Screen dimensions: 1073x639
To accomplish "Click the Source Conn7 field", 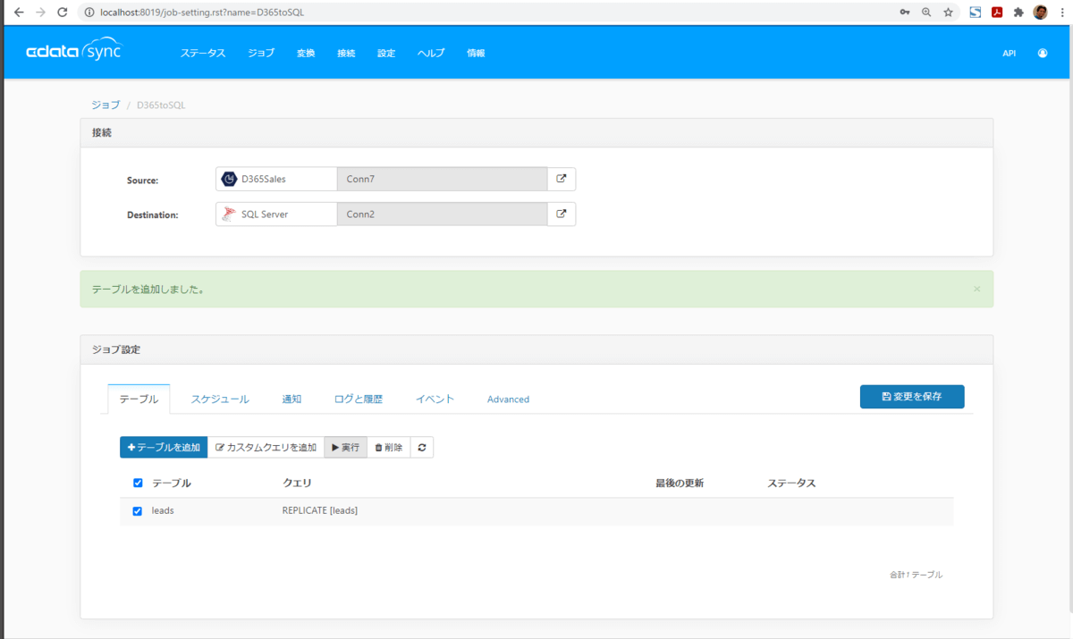I will tap(442, 179).
